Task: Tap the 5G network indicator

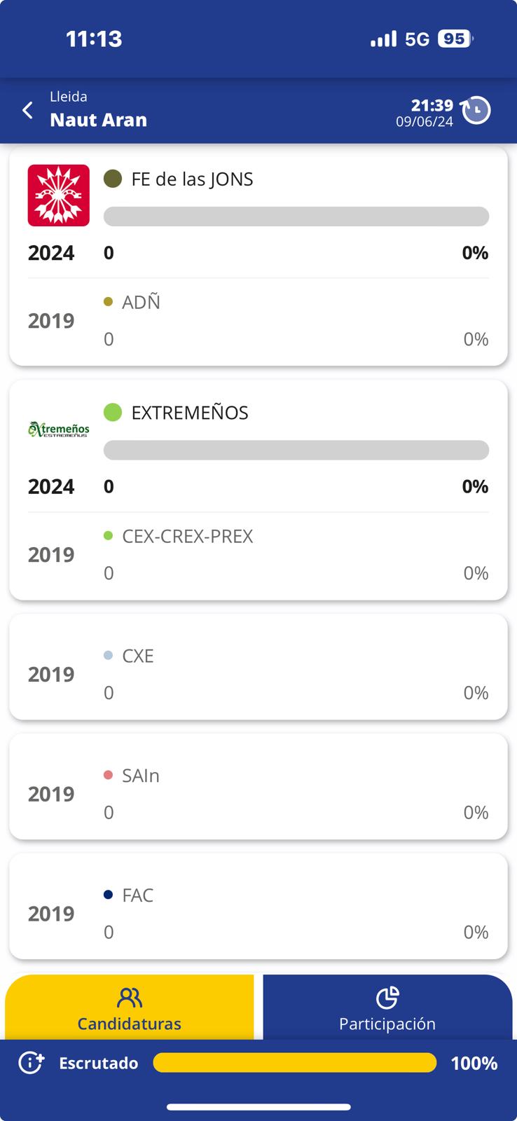Action: 417,39
